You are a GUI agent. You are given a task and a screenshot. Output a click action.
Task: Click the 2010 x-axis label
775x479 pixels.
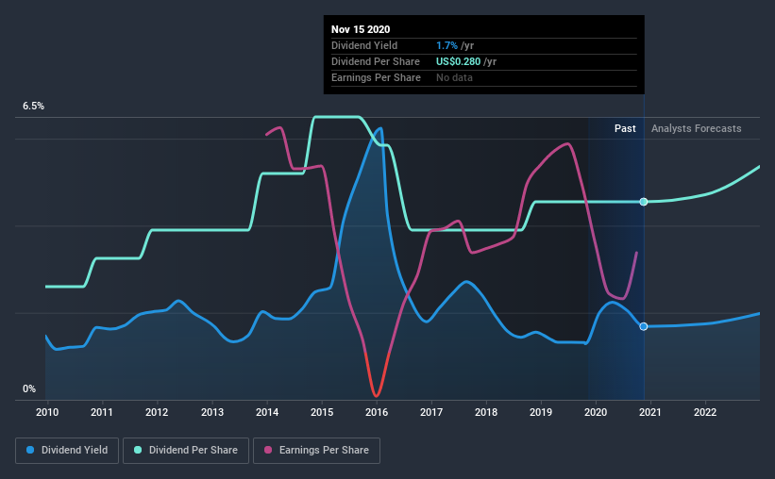[47, 412]
